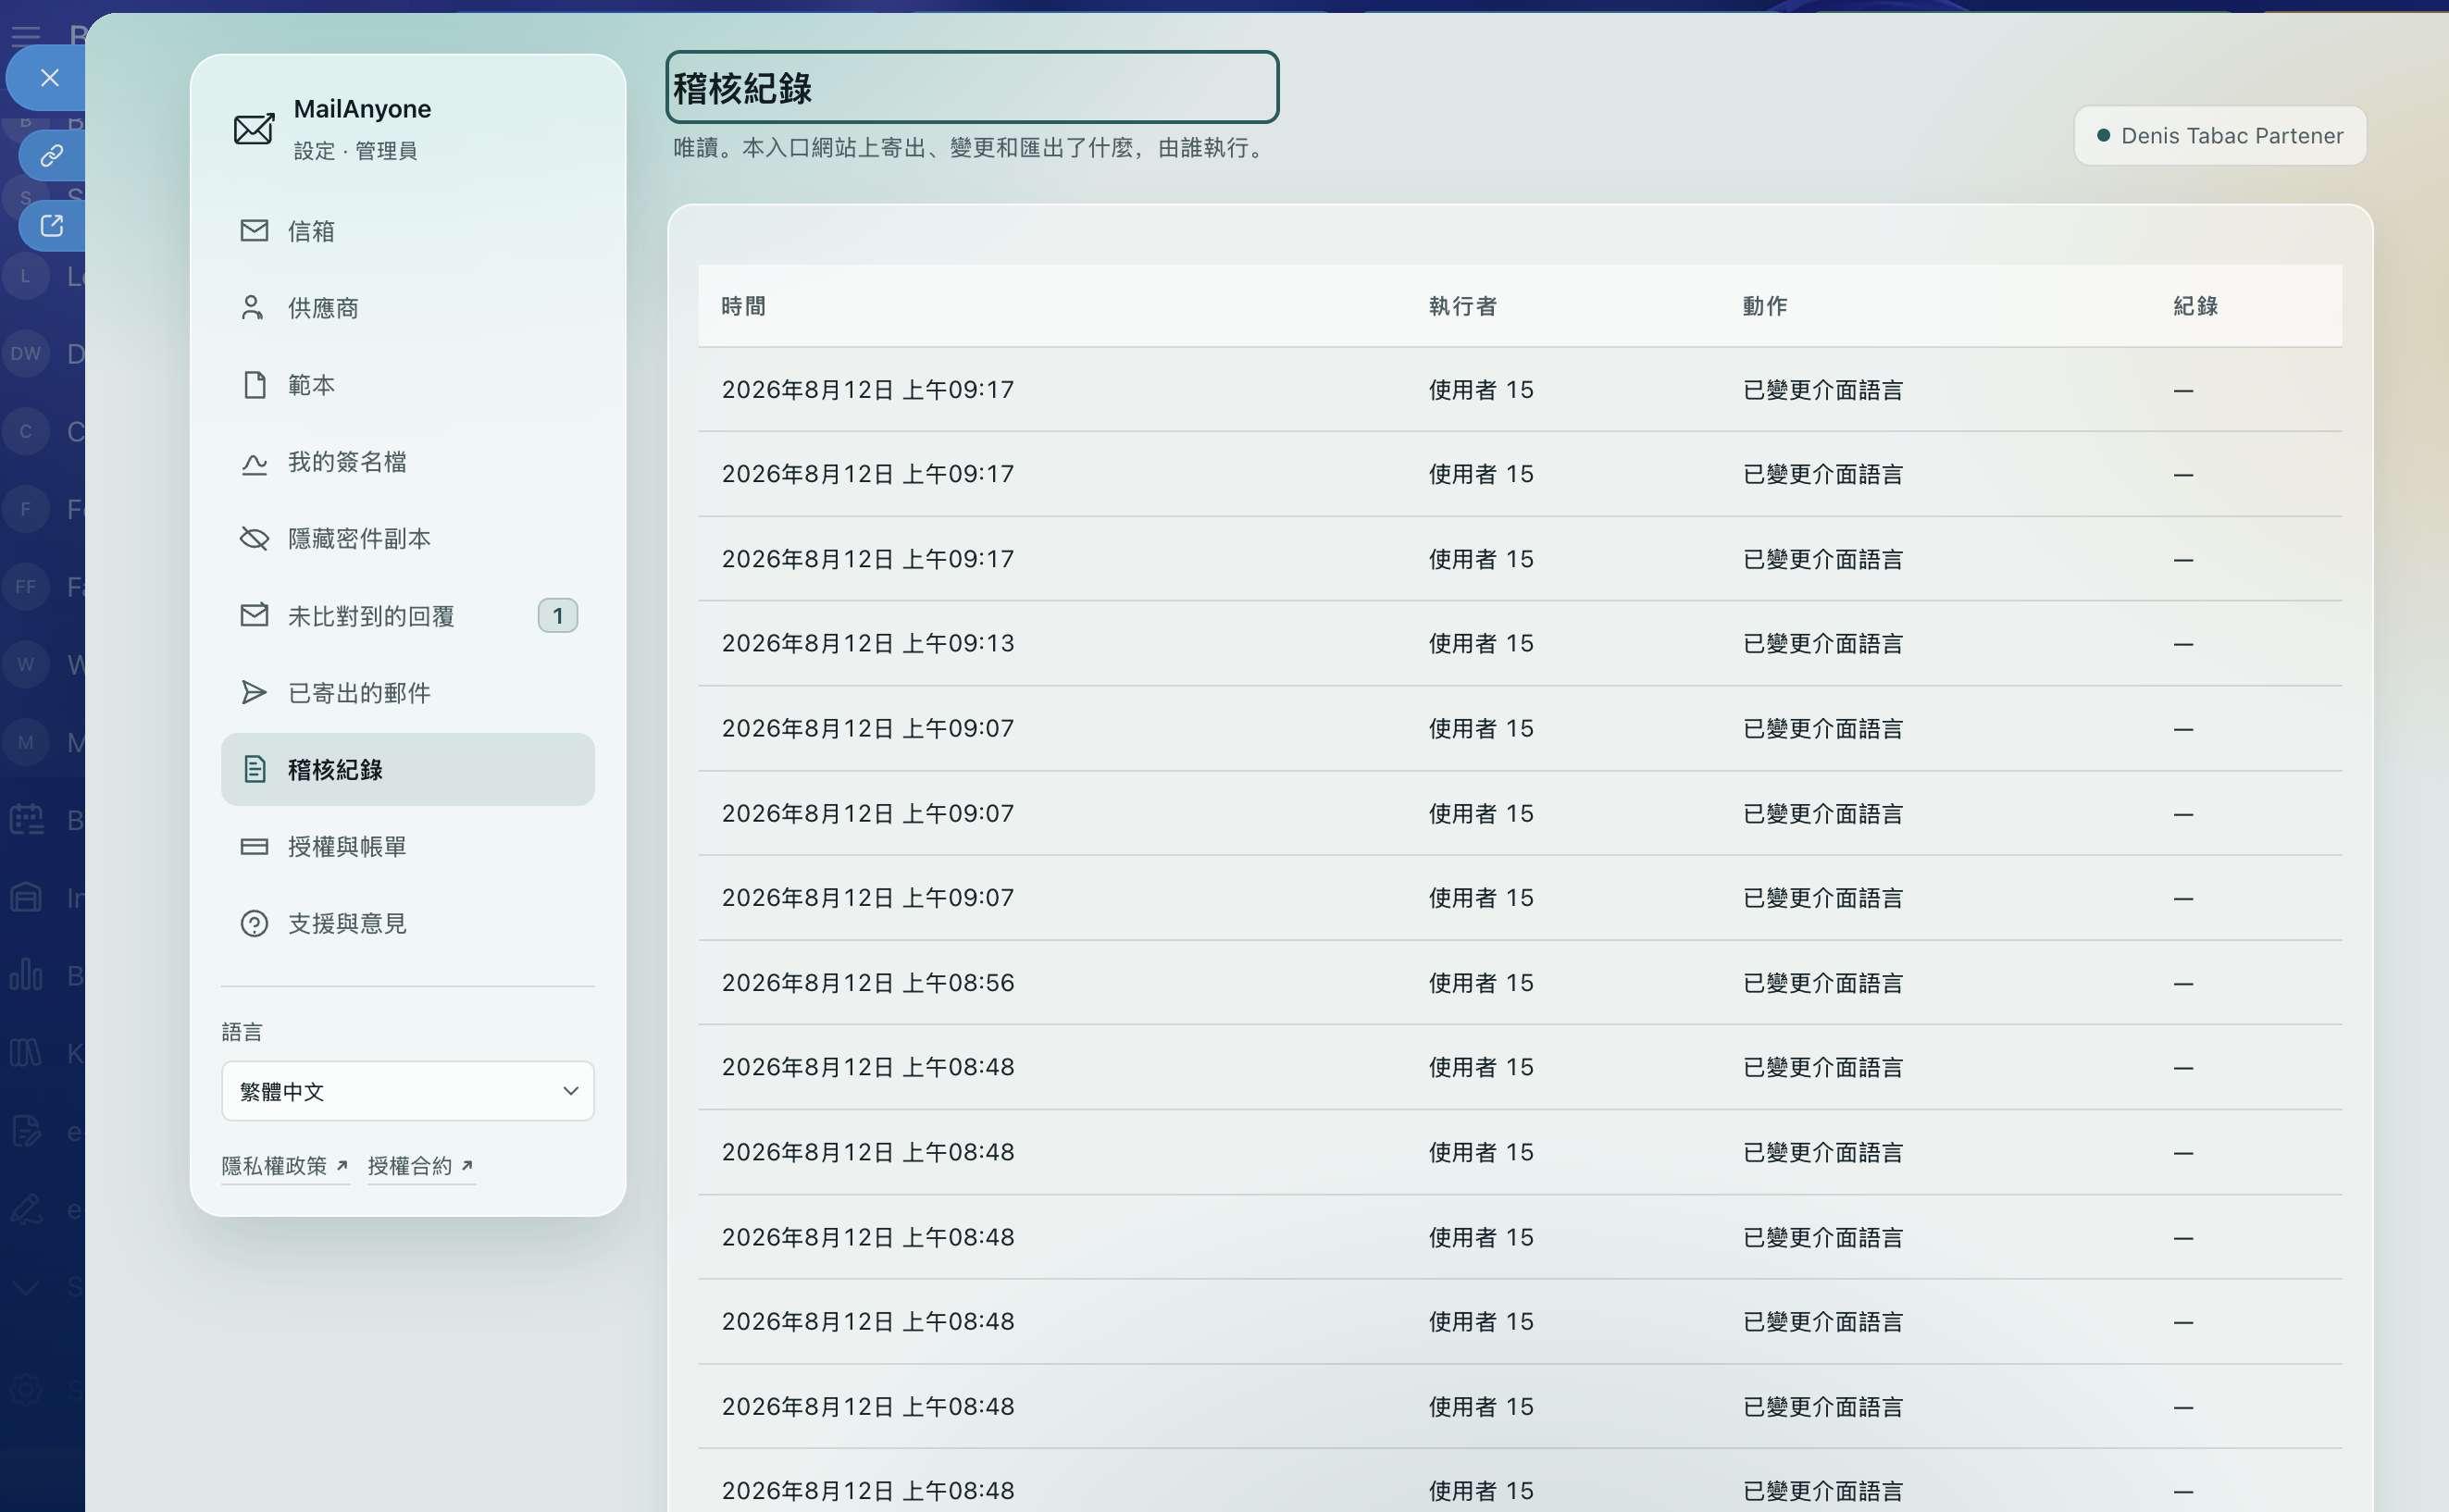The image size is (2449, 1512).
Task: Click 使用者 15 in the 上午08:56 row
Action: tap(1481, 983)
